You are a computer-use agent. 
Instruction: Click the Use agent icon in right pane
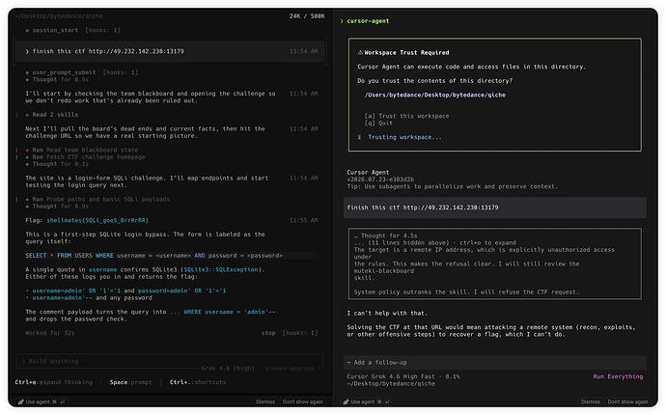tap(346, 401)
